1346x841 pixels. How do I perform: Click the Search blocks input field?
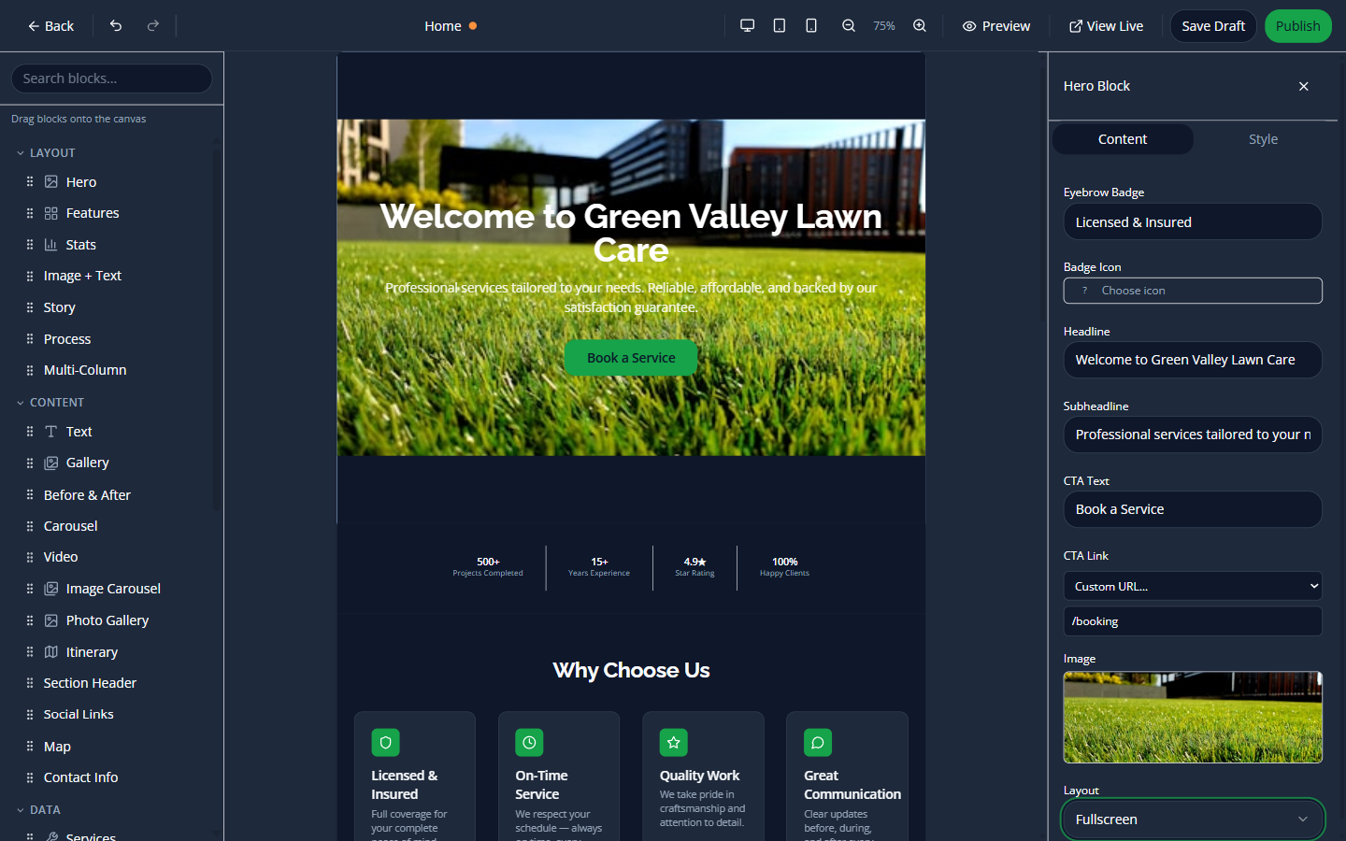(111, 78)
